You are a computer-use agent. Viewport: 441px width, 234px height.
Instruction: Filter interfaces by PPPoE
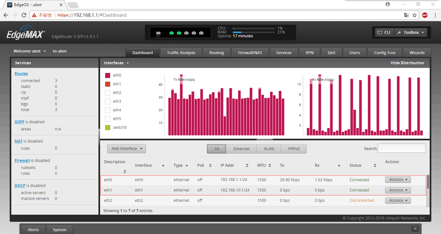click(x=293, y=149)
